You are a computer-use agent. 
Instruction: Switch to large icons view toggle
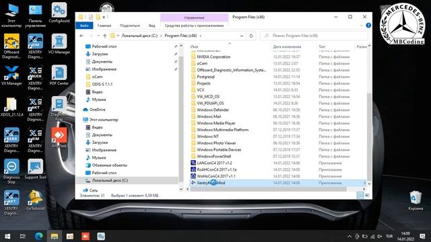tap(367, 195)
